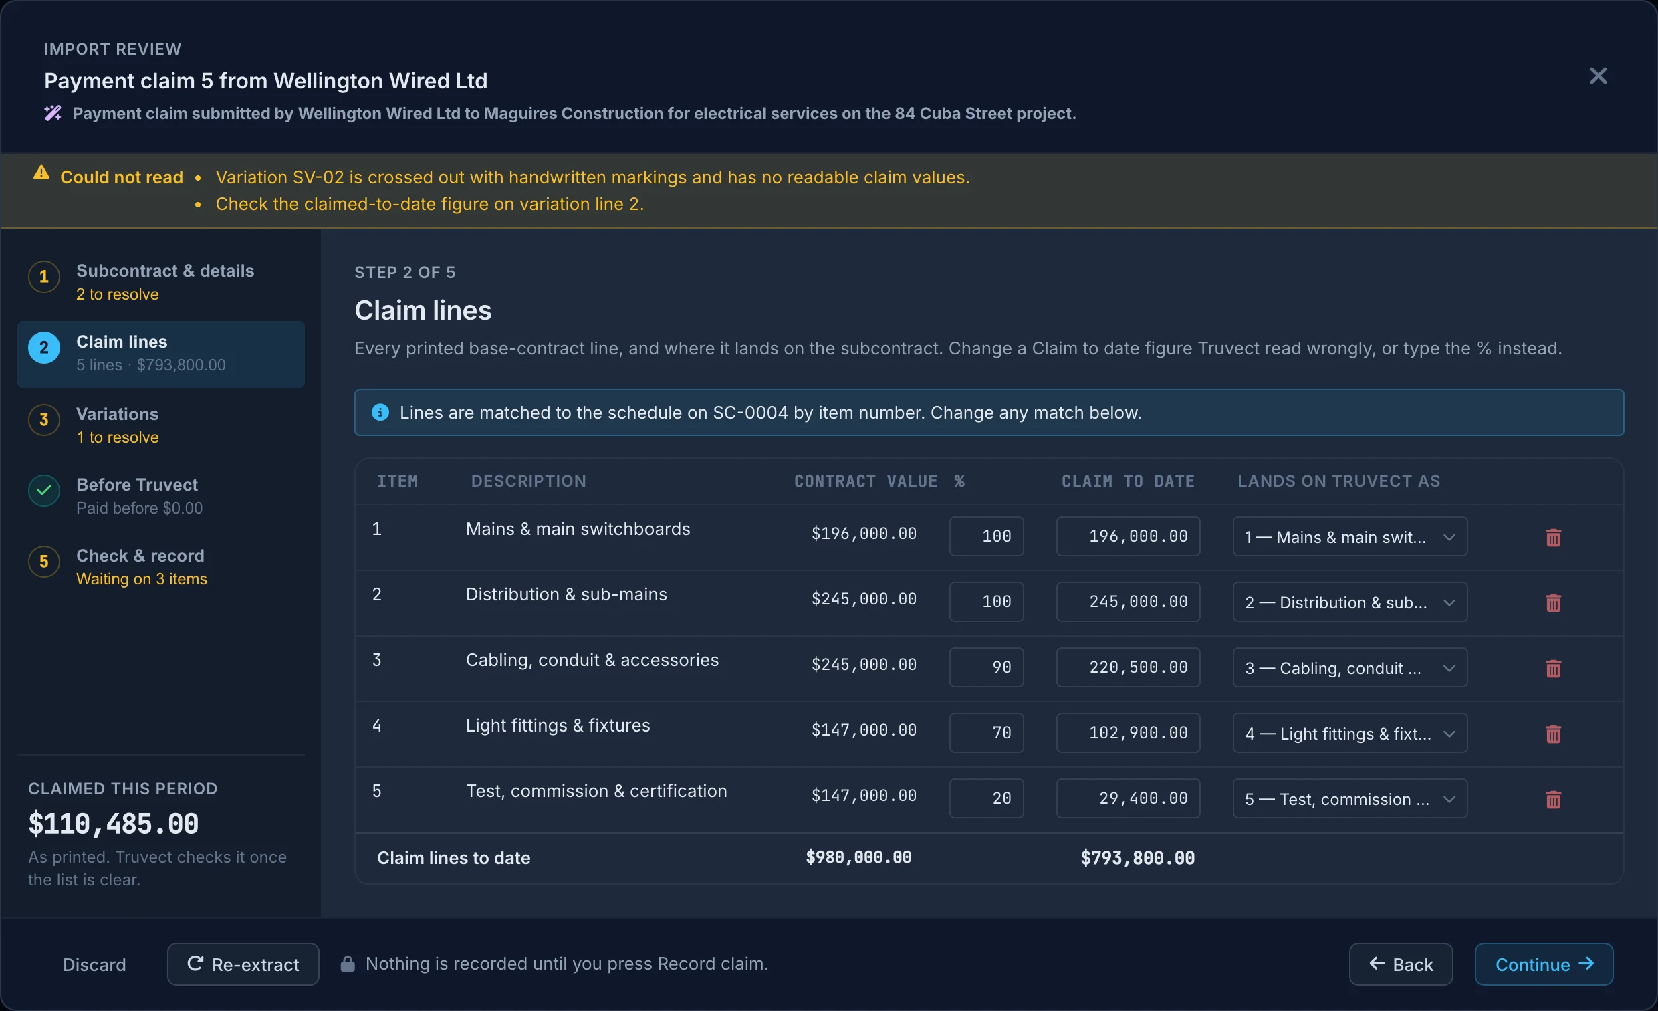This screenshot has height=1011, width=1658.
Task: Edit claim to date field 102,900.00
Action: [x=1128, y=733]
